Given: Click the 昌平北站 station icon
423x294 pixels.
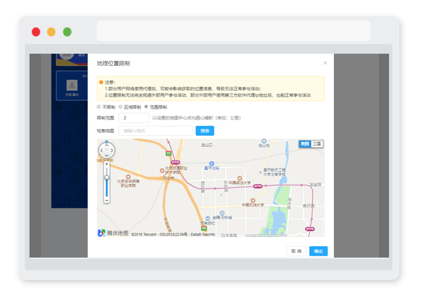Looking at the screenshot, I should (211, 164).
